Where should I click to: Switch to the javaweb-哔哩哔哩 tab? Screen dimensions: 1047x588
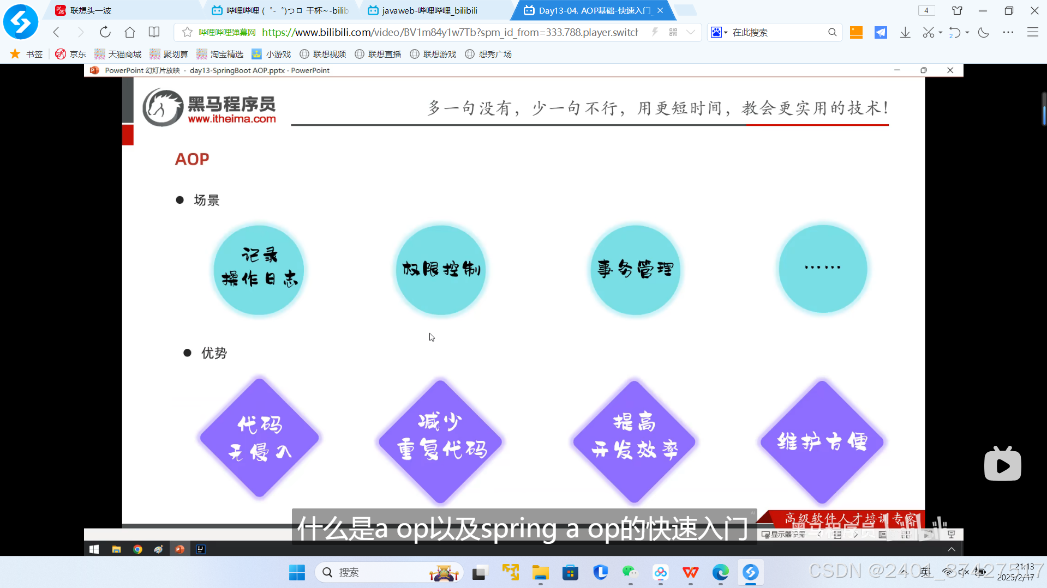coord(436,10)
